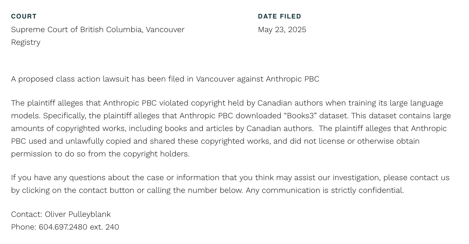Click the May 23, 2025 filing date

coord(282,30)
